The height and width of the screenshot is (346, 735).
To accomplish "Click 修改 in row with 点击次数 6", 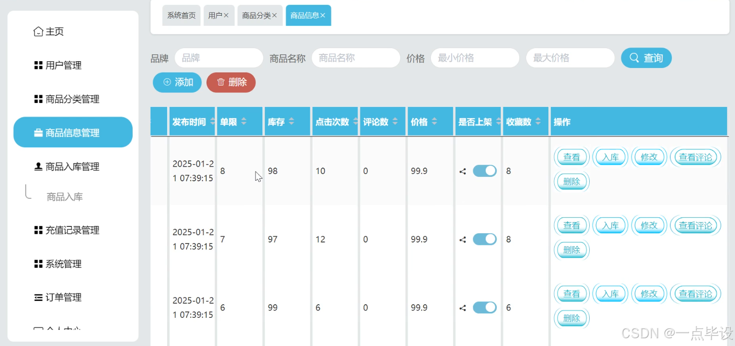I will (649, 294).
